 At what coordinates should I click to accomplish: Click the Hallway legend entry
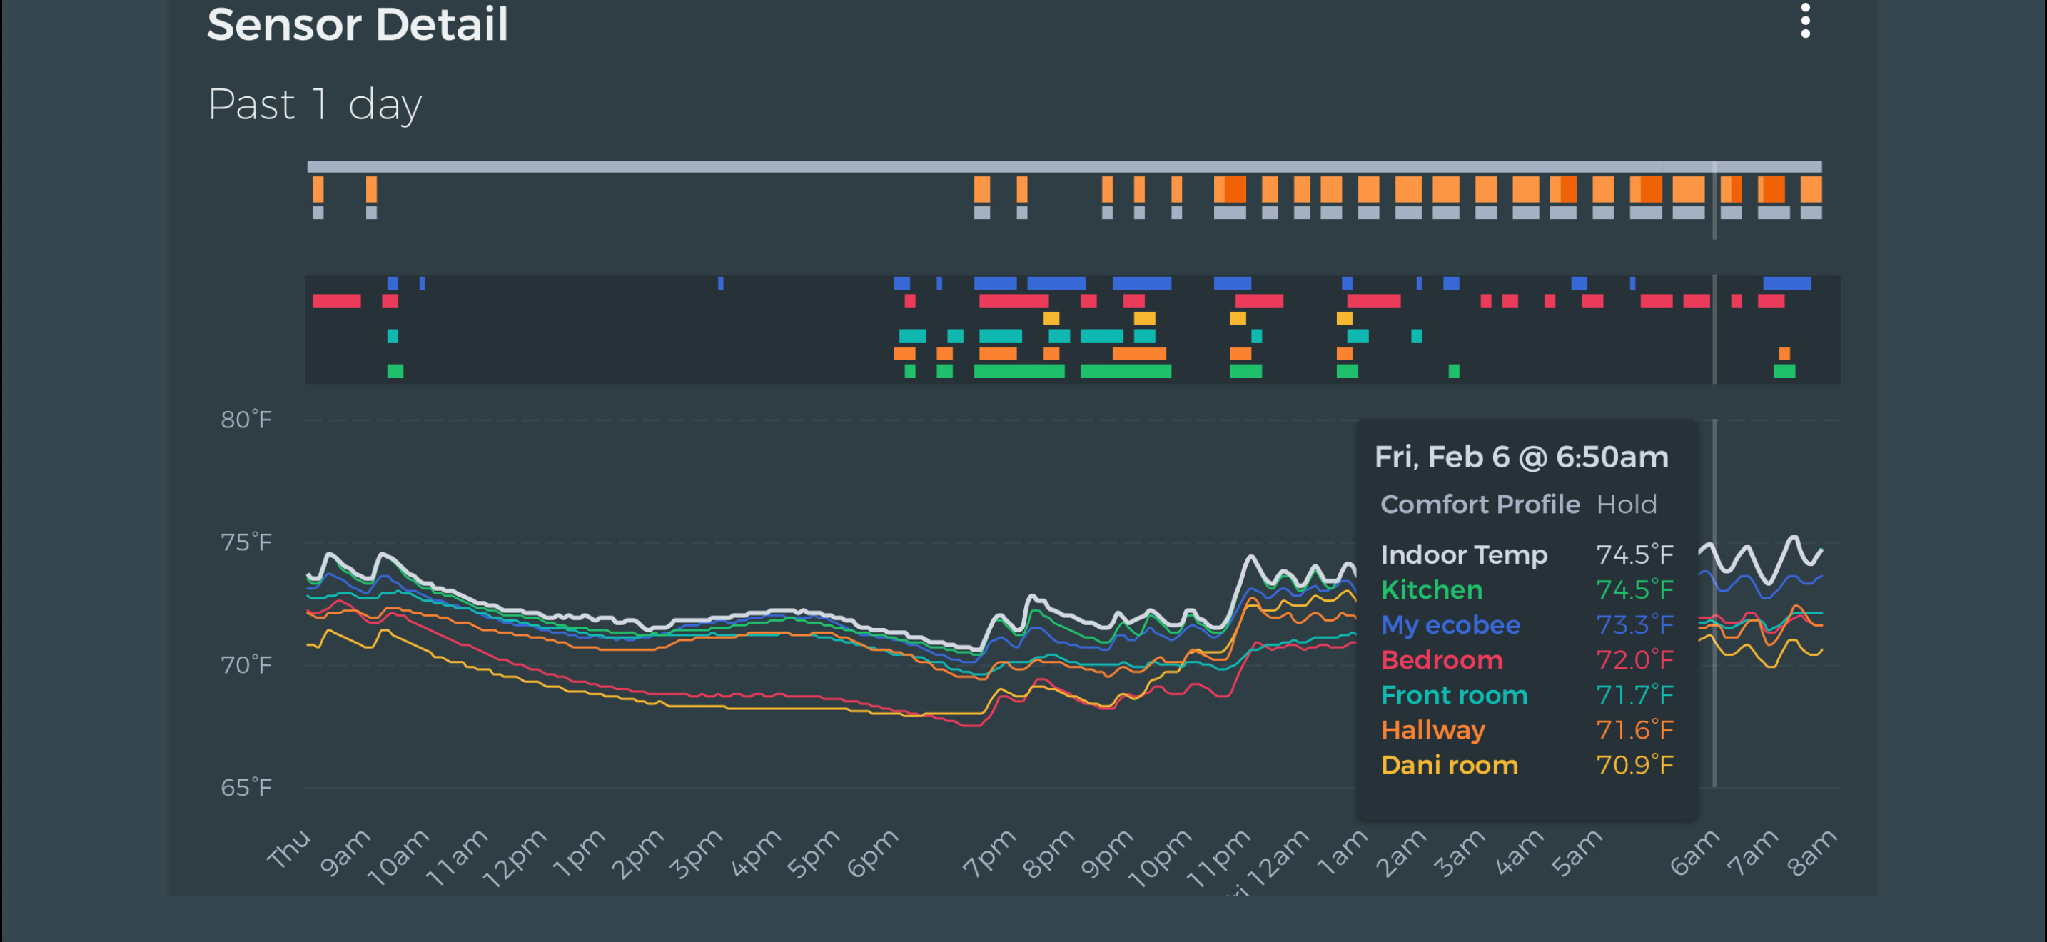pos(1432,729)
